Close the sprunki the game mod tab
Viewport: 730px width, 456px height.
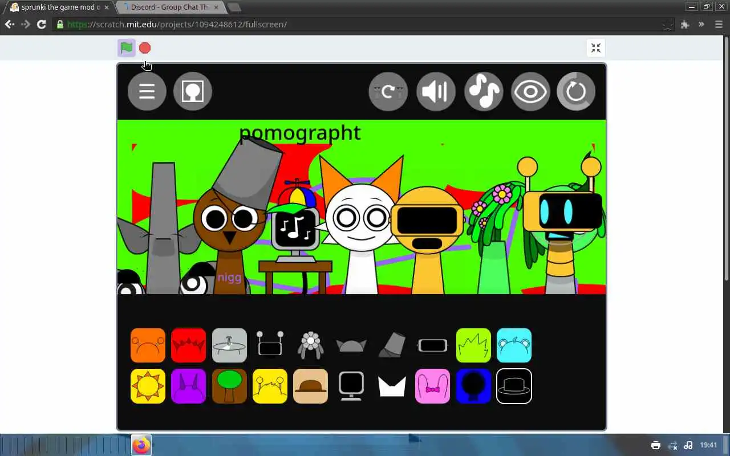tap(106, 7)
